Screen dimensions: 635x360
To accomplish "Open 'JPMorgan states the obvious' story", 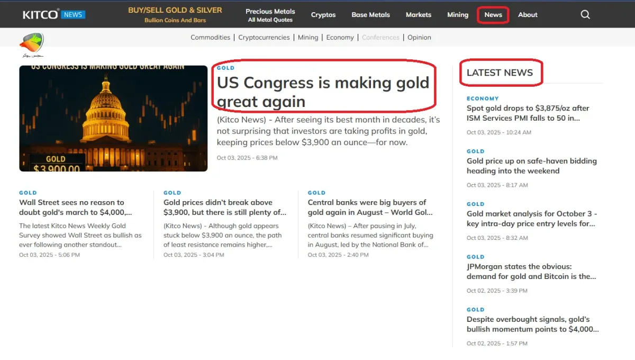I will (531, 272).
